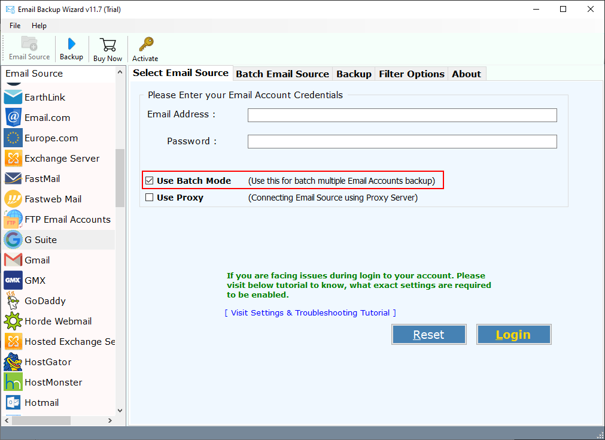605x440 pixels.
Task: Select the Horde Webmail gear icon
Action: 13,321
